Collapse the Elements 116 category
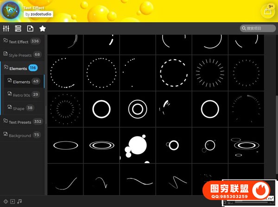The height and width of the screenshot is (207, 278). point(22,68)
